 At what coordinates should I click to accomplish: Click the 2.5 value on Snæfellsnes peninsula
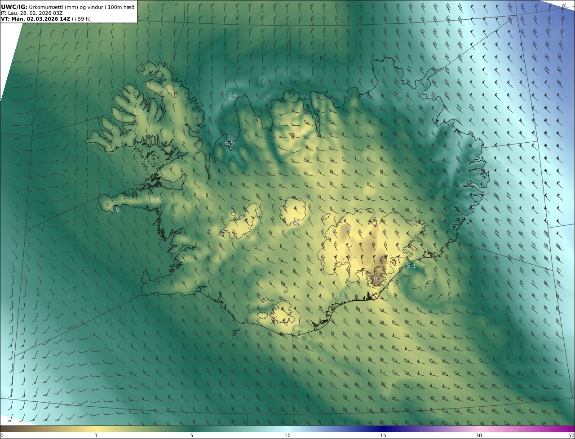(x=155, y=200)
